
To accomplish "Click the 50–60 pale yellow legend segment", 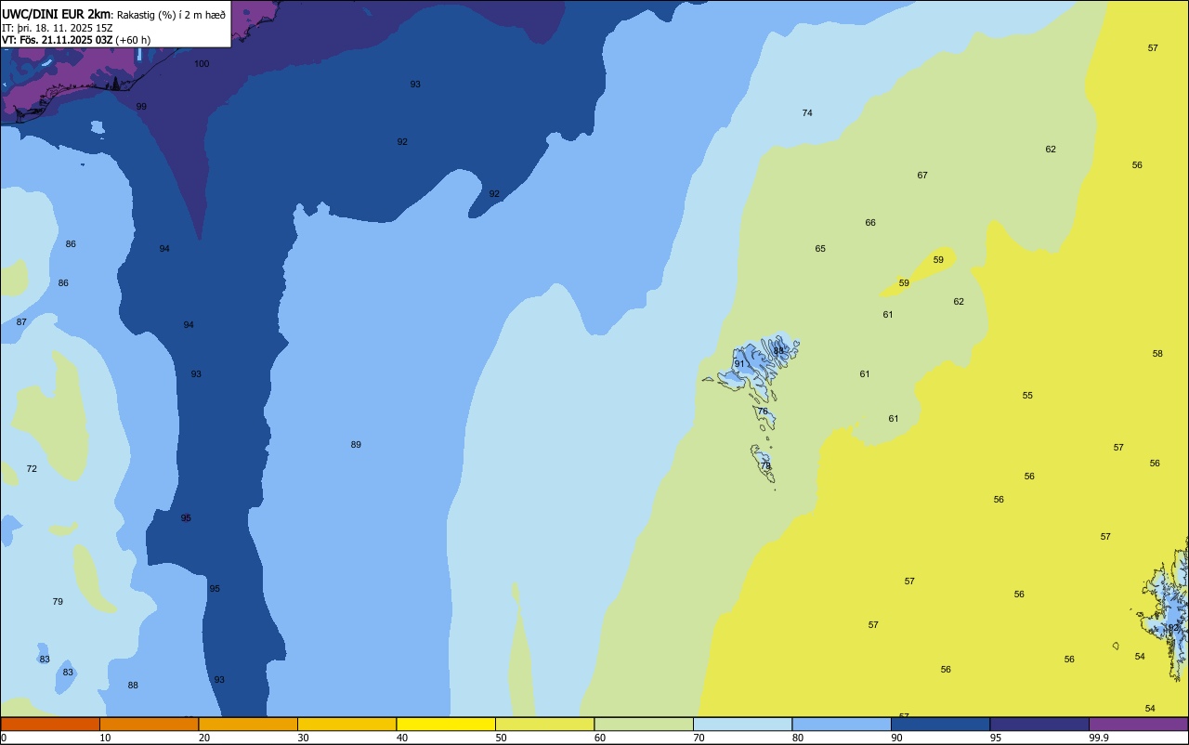I will (544, 724).
